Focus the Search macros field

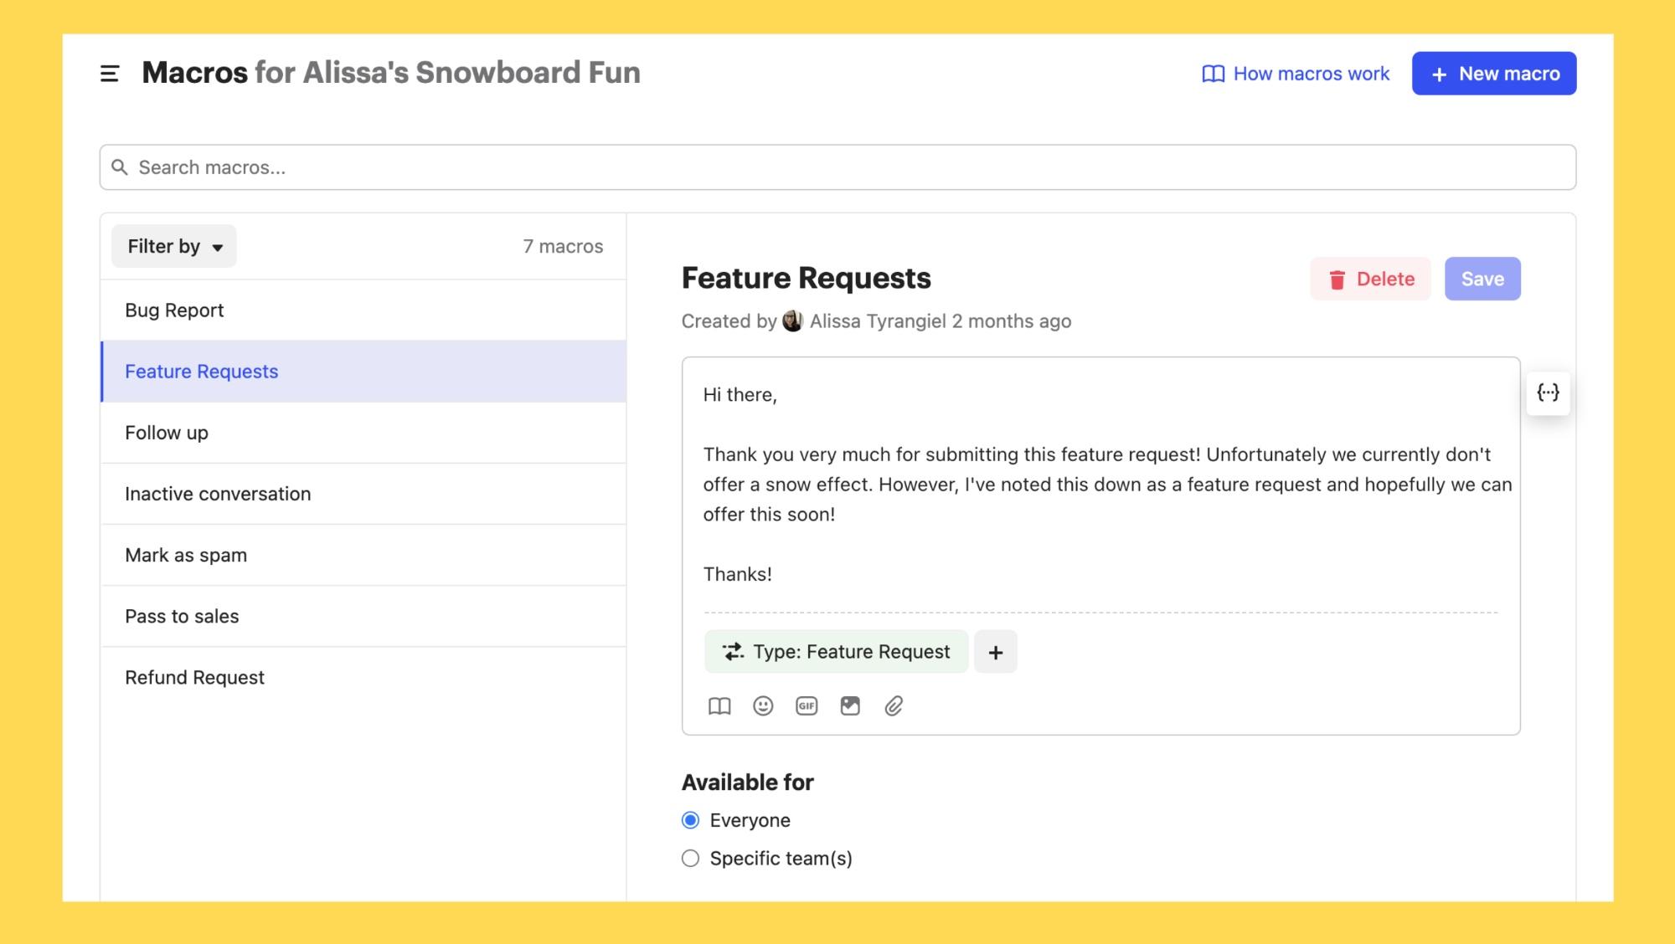click(x=837, y=167)
